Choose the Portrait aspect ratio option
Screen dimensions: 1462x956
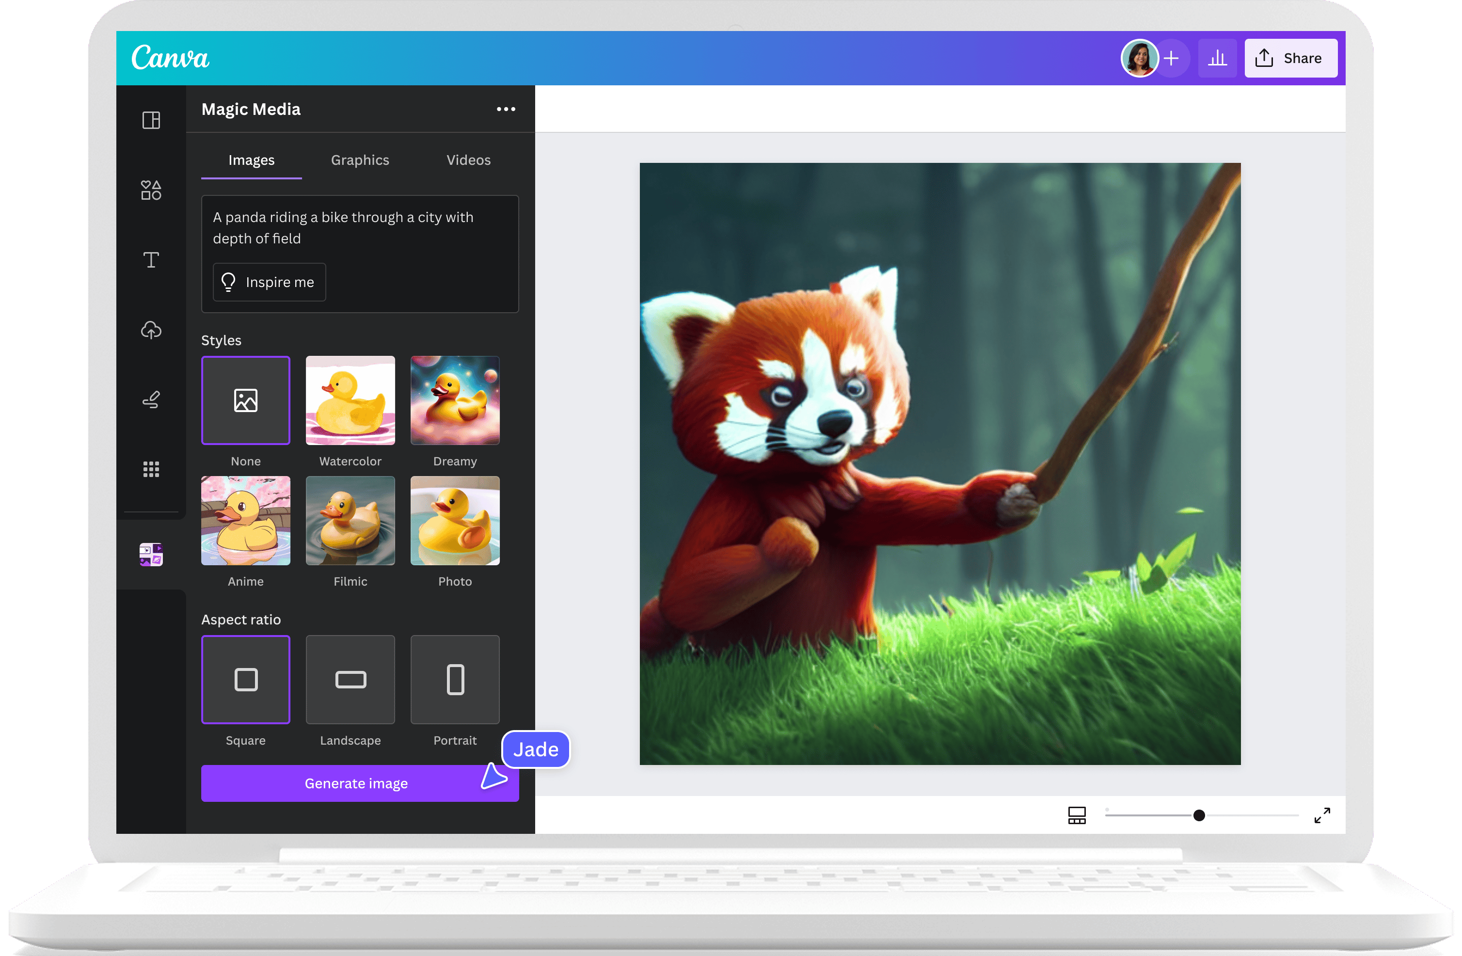(455, 680)
